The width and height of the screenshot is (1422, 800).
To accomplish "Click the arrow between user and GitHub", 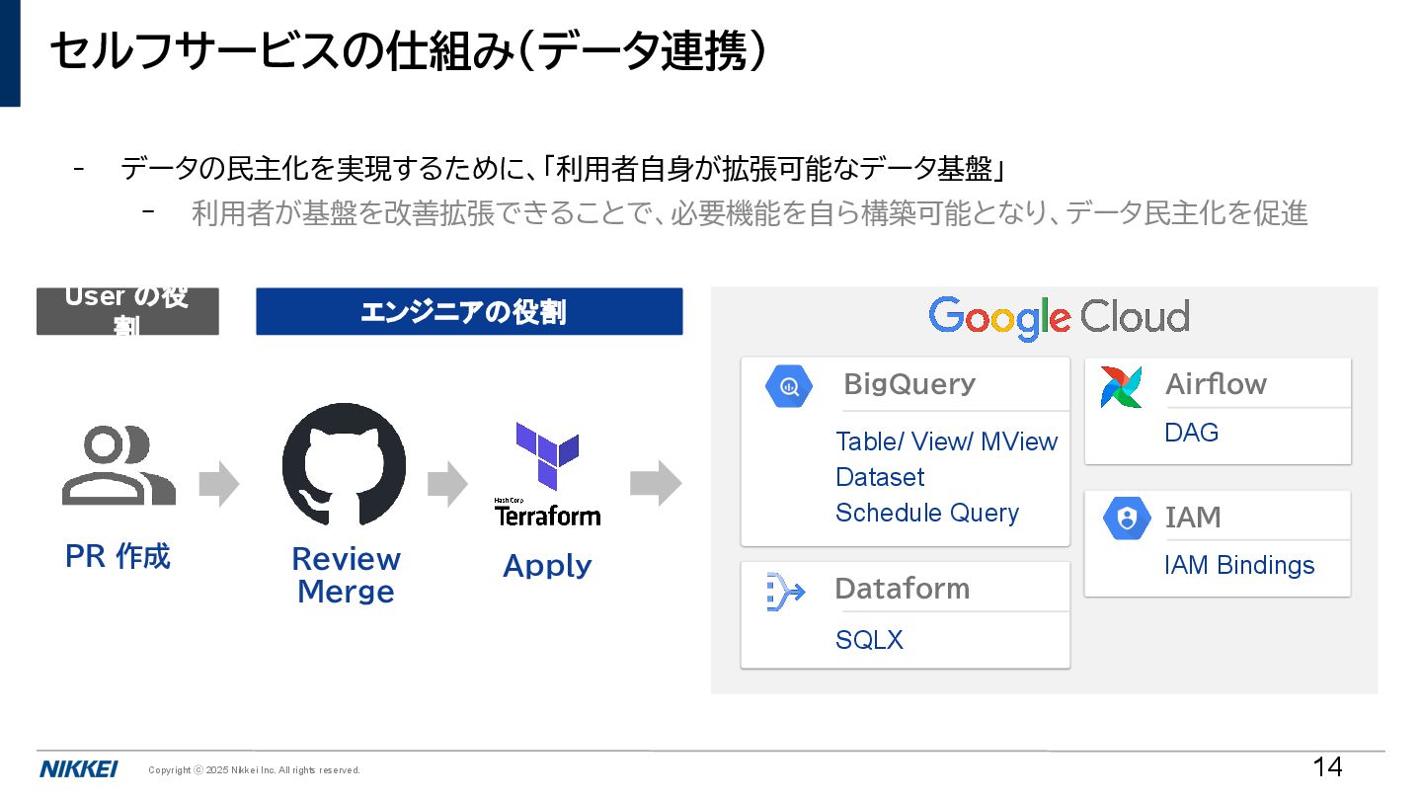I will click(219, 483).
